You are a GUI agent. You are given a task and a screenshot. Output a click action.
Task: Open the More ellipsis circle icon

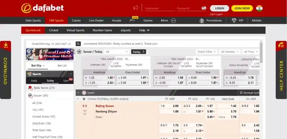coord(173,20)
